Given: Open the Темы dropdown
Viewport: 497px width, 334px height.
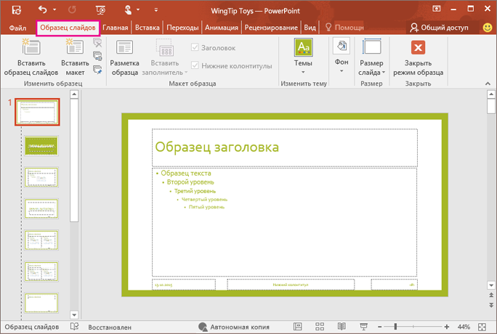Looking at the screenshot, I should [303, 57].
